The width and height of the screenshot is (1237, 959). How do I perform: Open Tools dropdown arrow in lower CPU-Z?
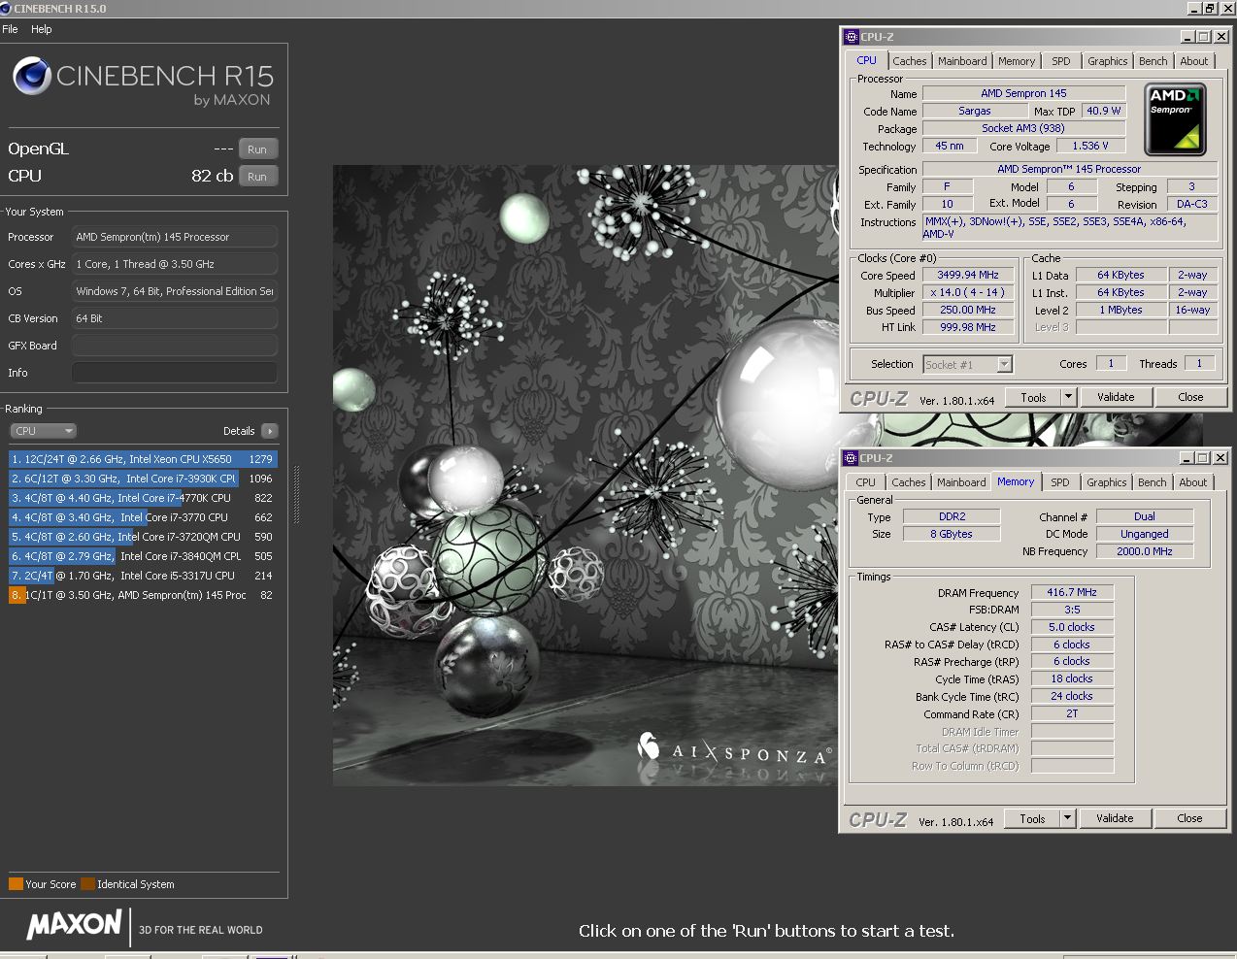tap(1067, 818)
